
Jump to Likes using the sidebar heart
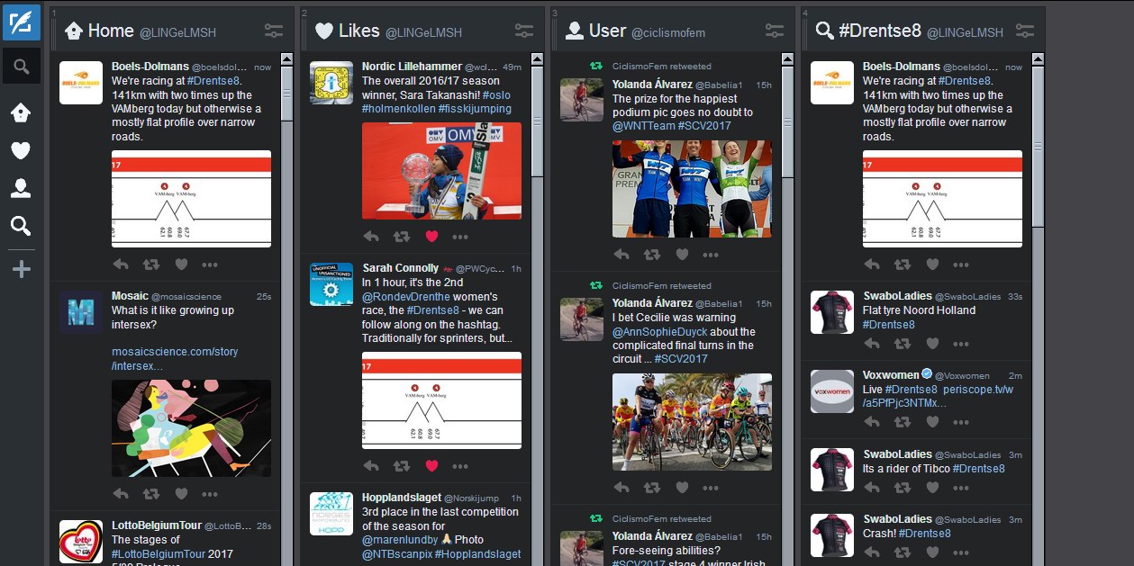(x=21, y=149)
